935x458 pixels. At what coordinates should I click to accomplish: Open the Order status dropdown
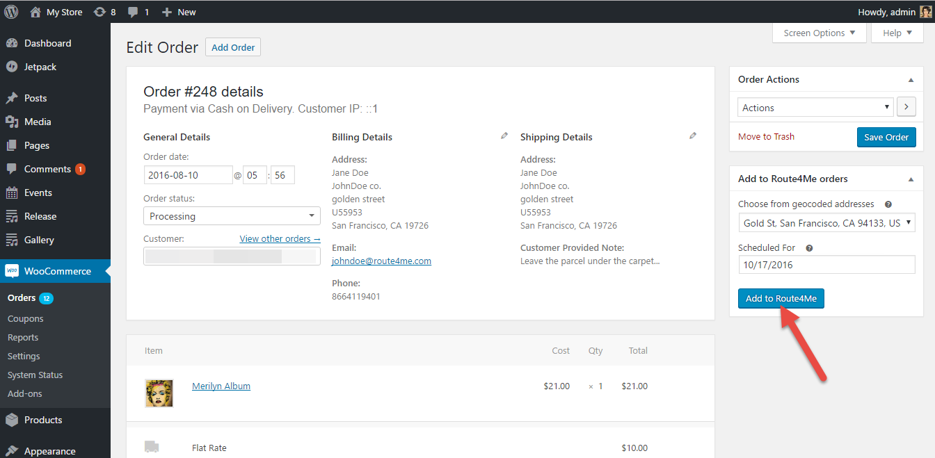pos(232,216)
